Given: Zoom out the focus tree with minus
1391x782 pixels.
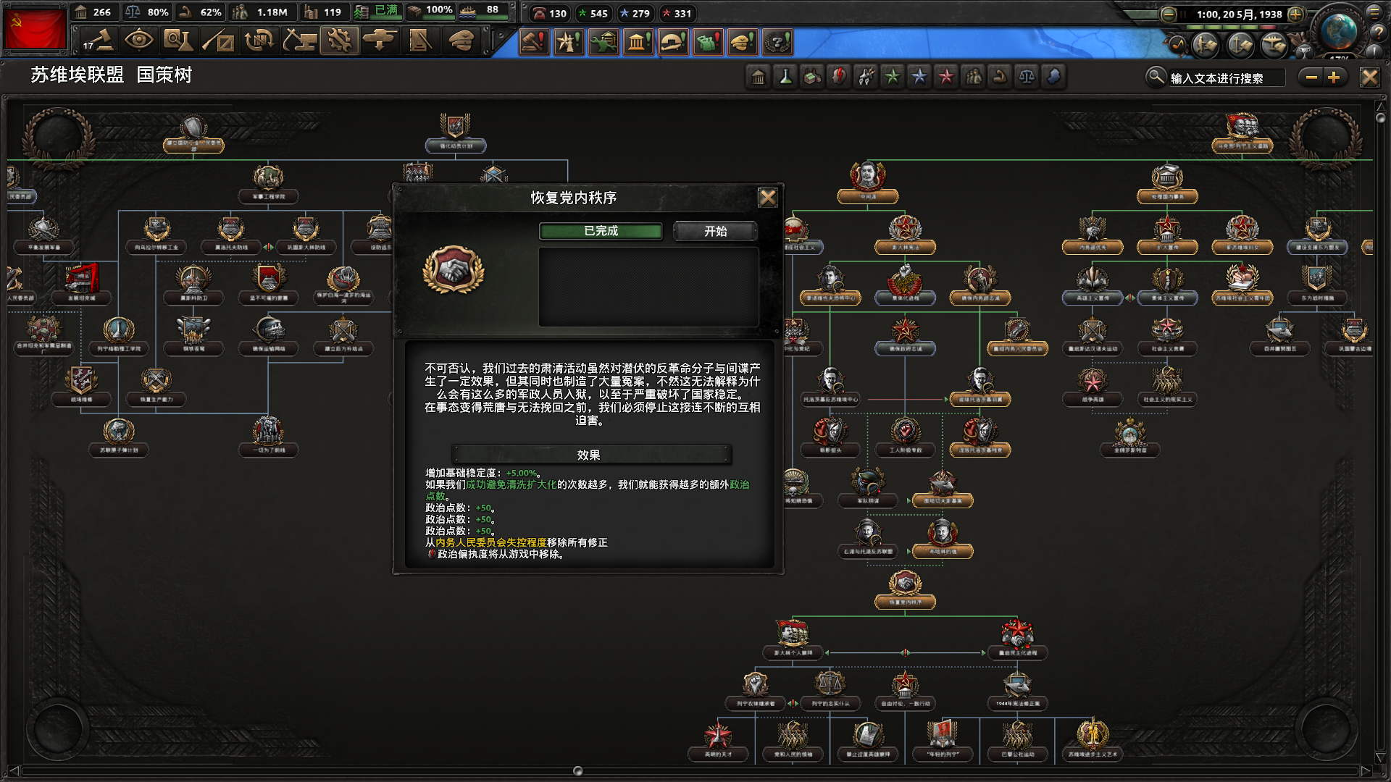Looking at the screenshot, I should pos(1311,77).
